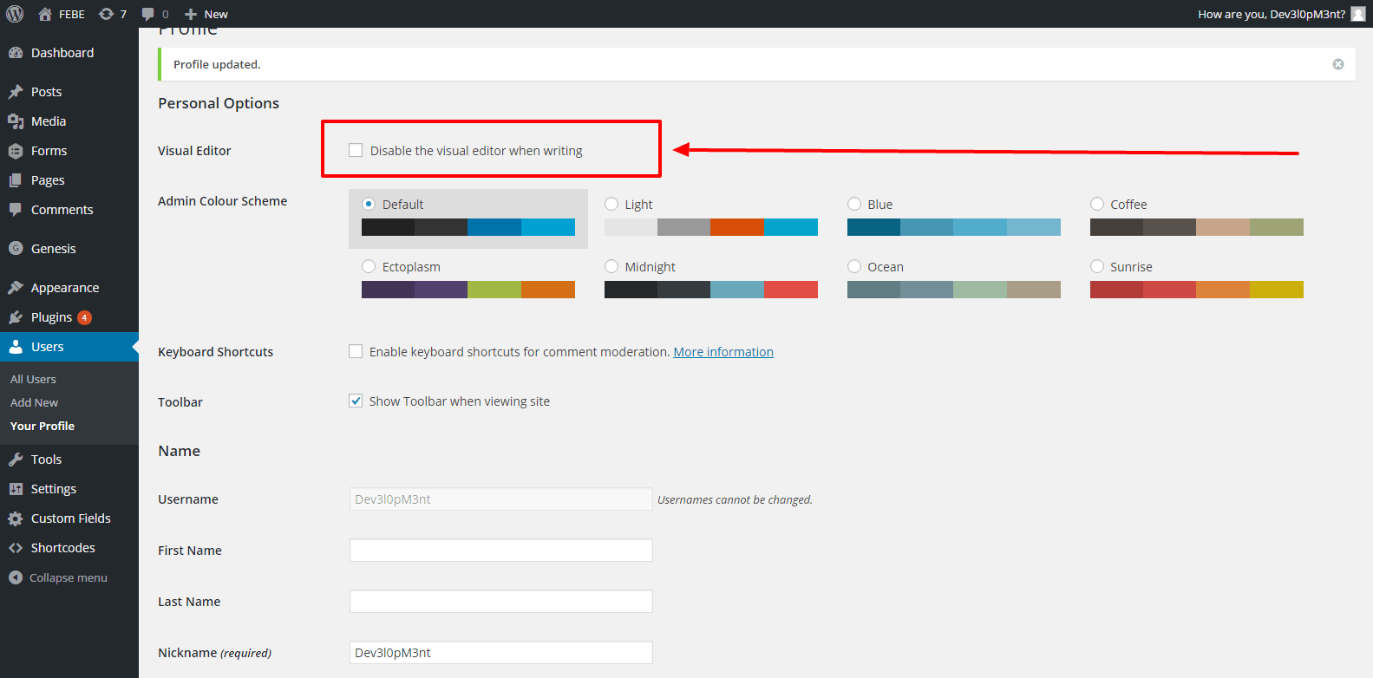Open All Users submenu link

(x=33, y=379)
